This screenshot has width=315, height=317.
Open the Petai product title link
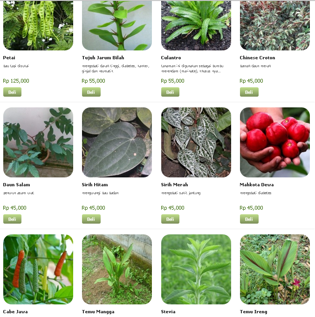(9, 57)
